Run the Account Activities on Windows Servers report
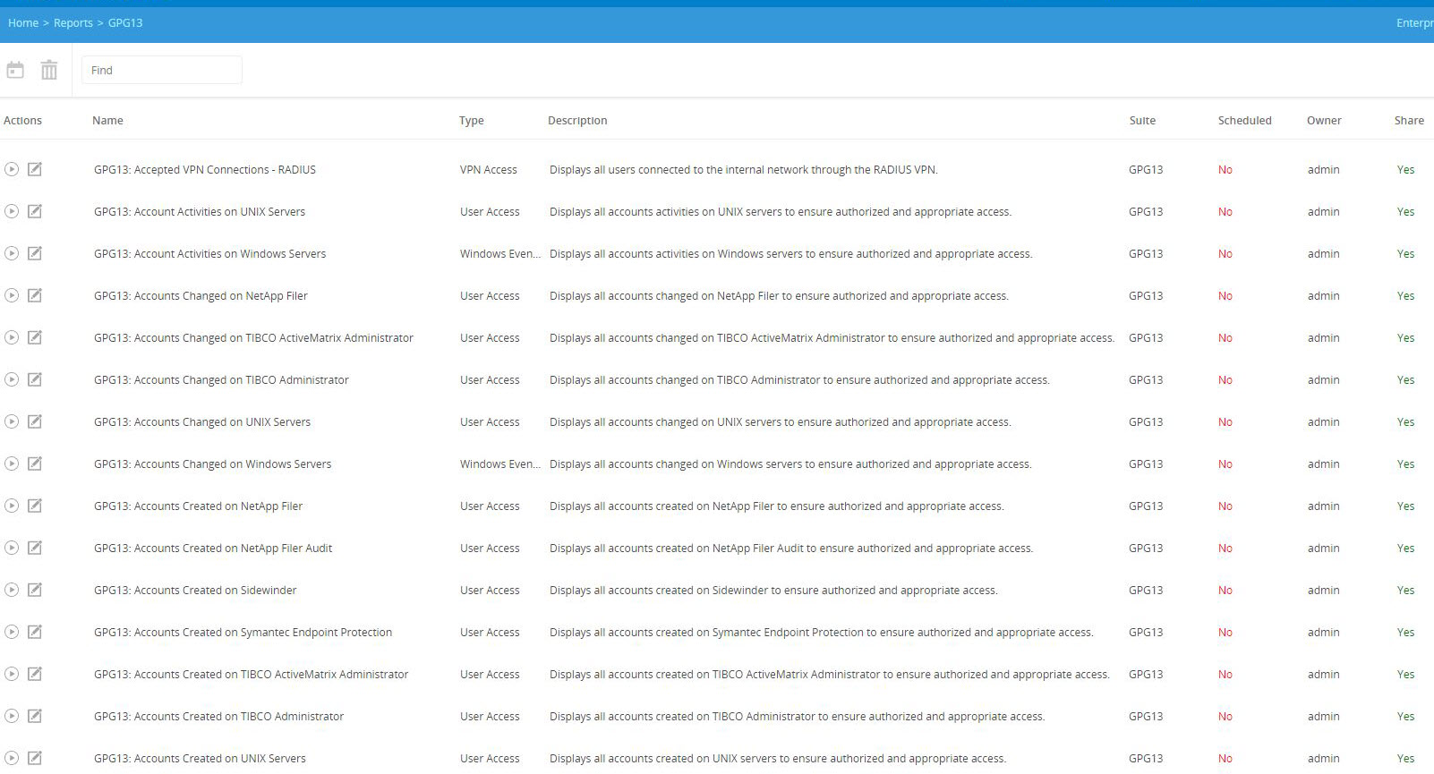Viewport: 1434px width, 774px height. pos(12,253)
